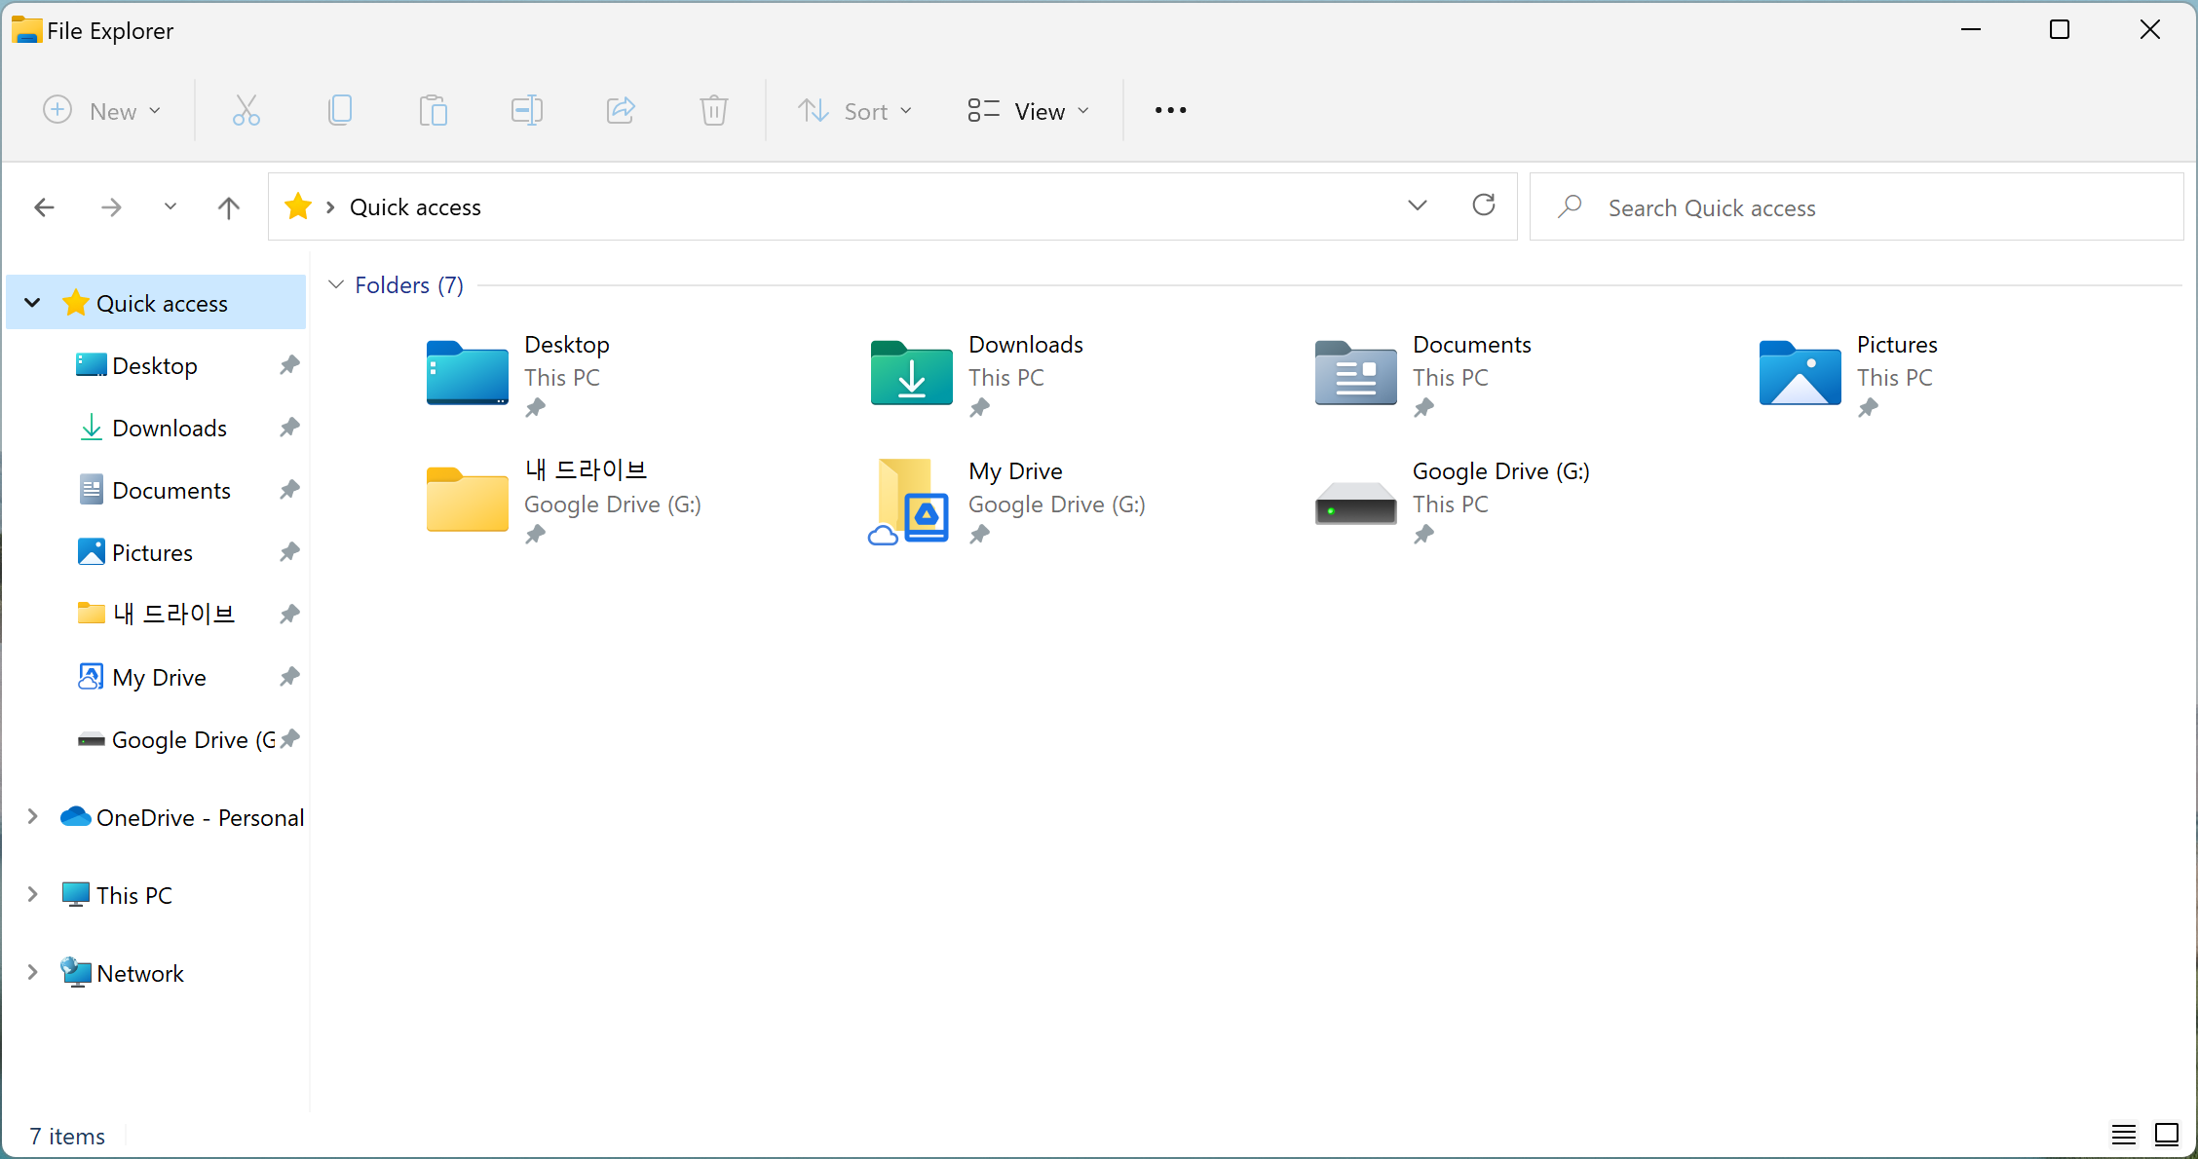Click the pin icon next to sidebar My Drive
Image resolution: width=2198 pixels, height=1159 pixels.
289,677
